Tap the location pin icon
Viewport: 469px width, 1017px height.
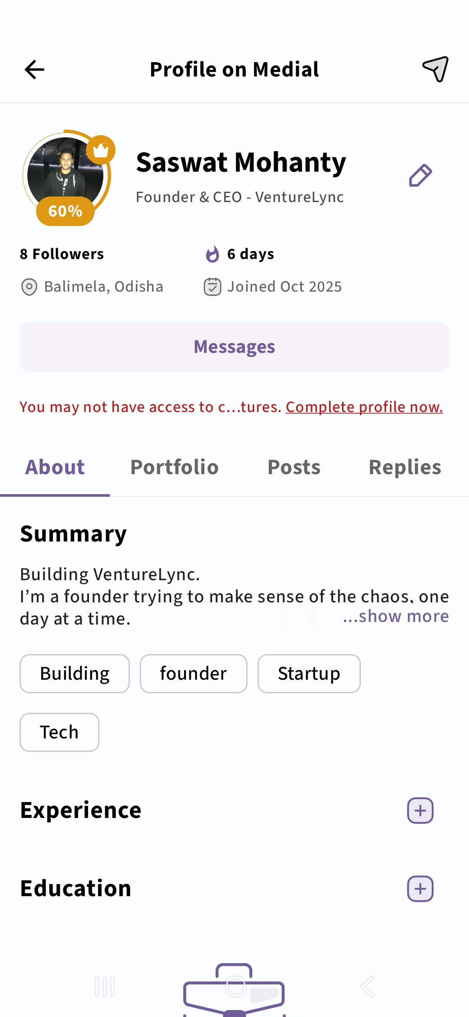(x=29, y=287)
